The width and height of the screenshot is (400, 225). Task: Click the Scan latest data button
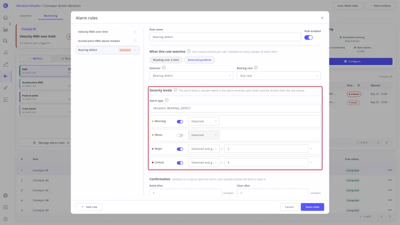[347, 5]
